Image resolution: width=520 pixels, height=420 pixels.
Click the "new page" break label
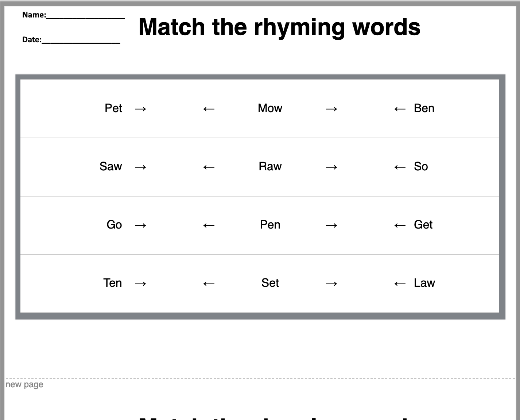point(24,385)
